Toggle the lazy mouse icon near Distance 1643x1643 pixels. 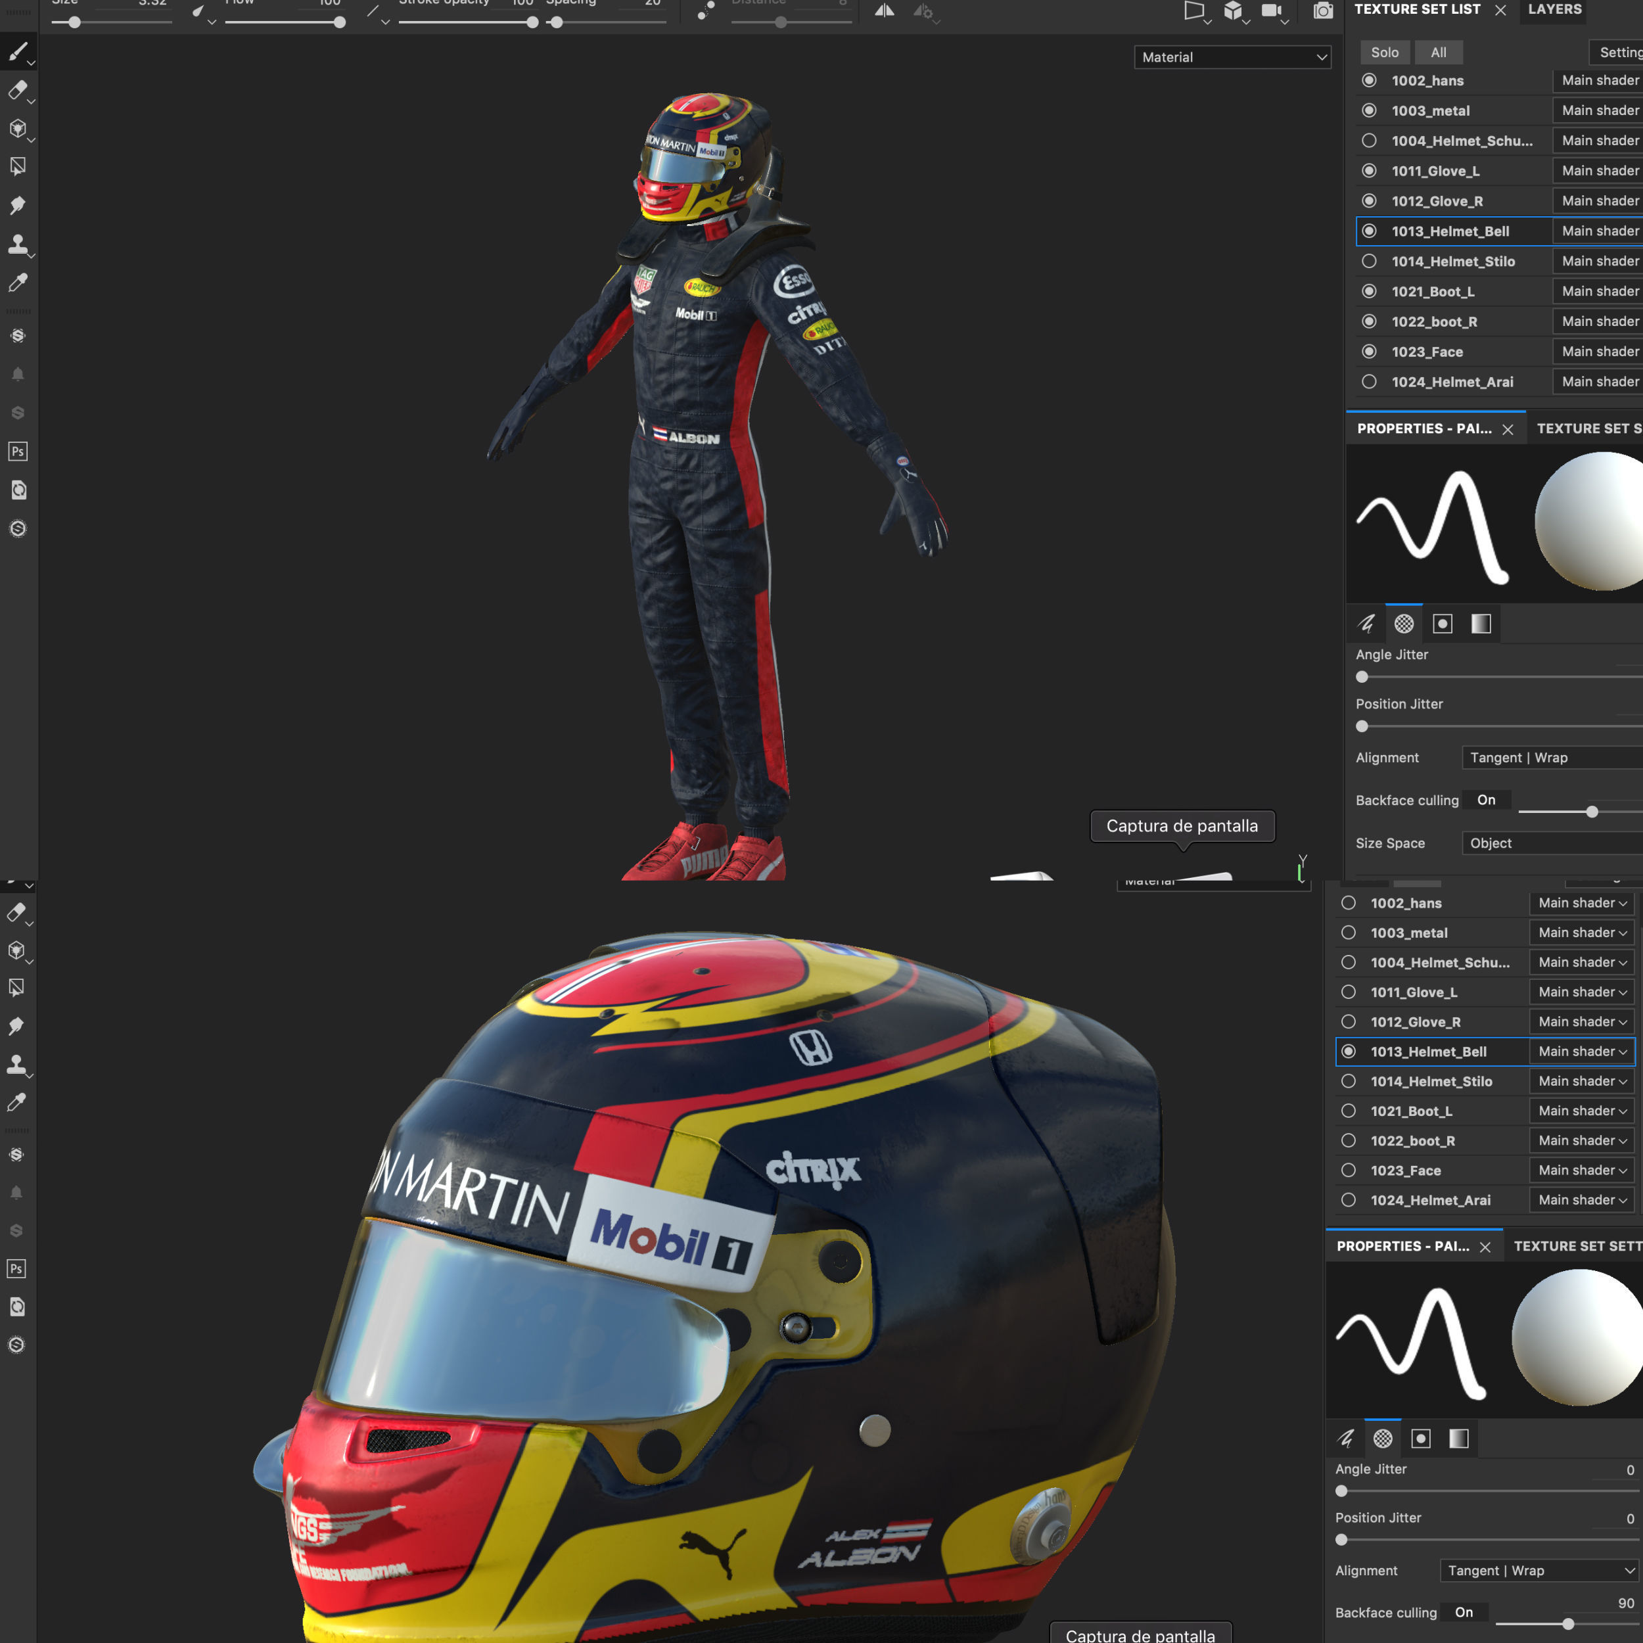pyautogui.click(x=705, y=11)
